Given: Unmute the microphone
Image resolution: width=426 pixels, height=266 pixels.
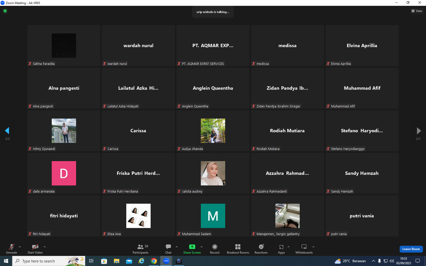Looking at the screenshot, I should 12,249.
